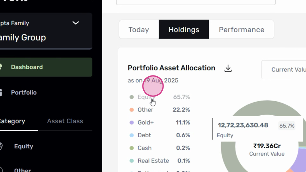
Task: Click the Equity globe icon in sidebar
Action: pyautogui.click(x=1, y=146)
